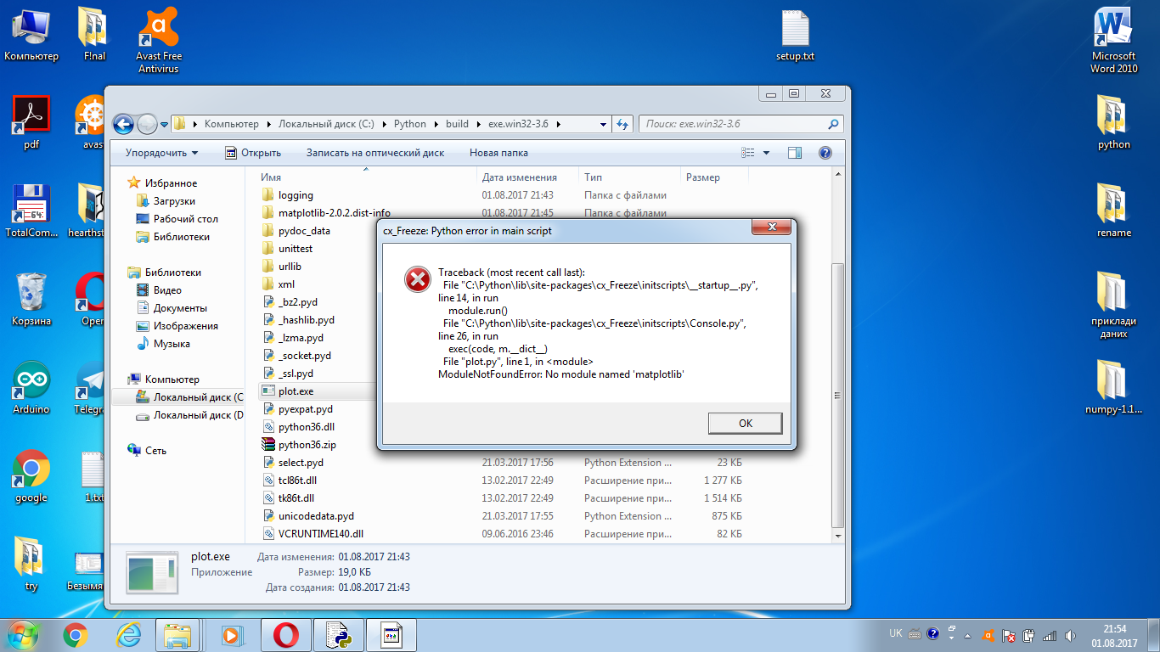
Task: Click Записать на оптический диск
Action: [374, 153]
